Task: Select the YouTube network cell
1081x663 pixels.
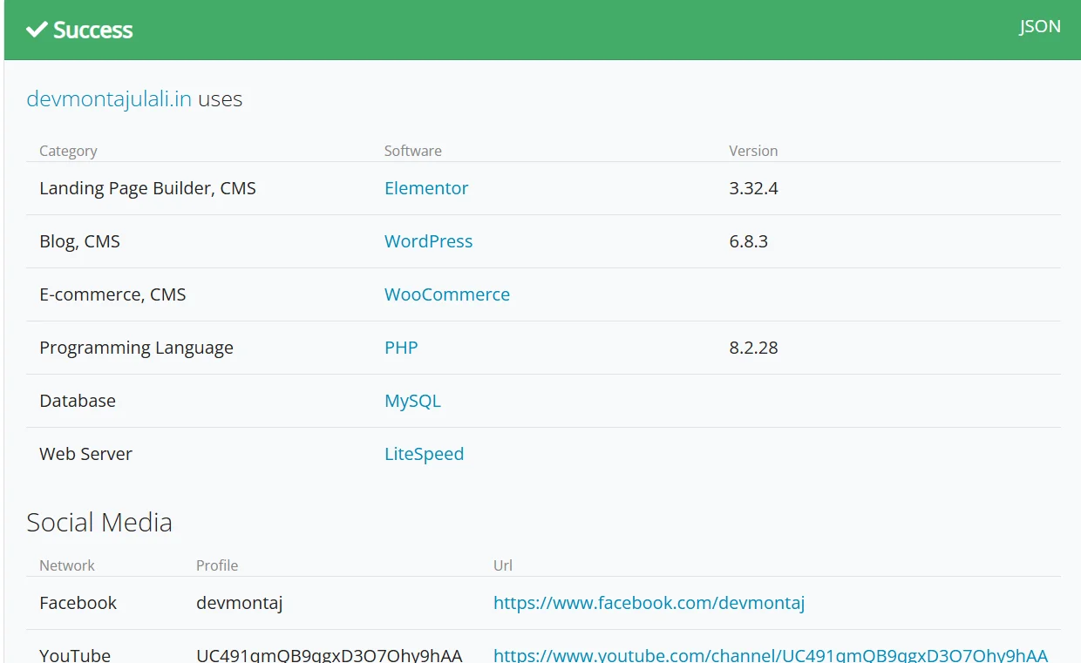Action: point(75,654)
